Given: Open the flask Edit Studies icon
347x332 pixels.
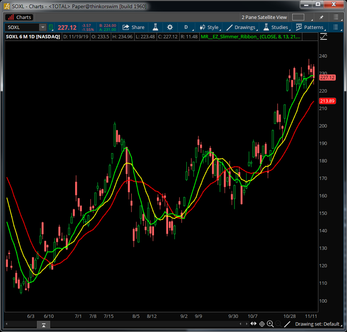Looking at the screenshot, I should (x=155, y=27).
